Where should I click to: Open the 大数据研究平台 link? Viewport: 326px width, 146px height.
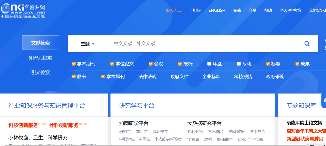[x=204, y=123]
